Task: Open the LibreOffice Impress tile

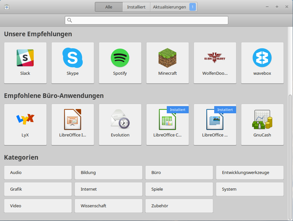Action: [x=73, y=124]
